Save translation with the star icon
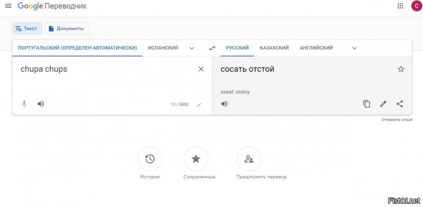Screen dimensions: 423x207 click(x=401, y=69)
